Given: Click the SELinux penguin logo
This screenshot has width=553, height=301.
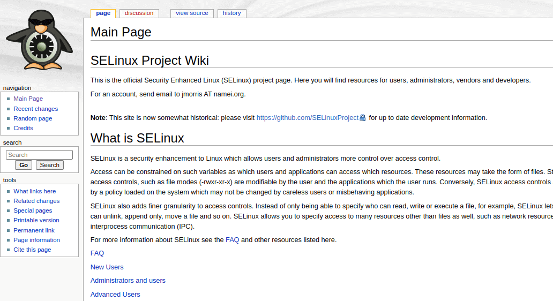Looking at the screenshot, I should 40,40.
